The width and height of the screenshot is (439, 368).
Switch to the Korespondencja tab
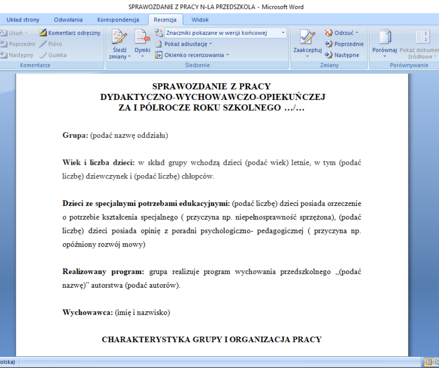[x=118, y=20]
